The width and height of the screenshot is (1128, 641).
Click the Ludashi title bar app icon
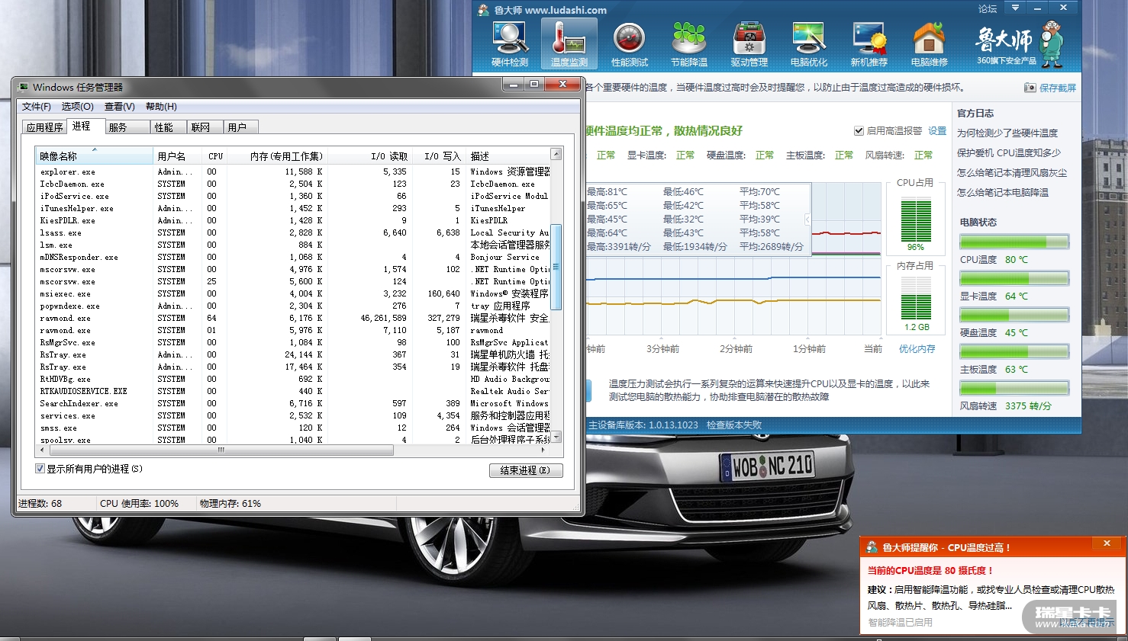click(x=483, y=10)
